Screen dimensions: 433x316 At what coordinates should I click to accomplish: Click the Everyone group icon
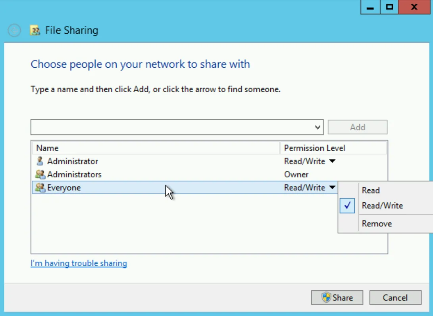point(40,188)
